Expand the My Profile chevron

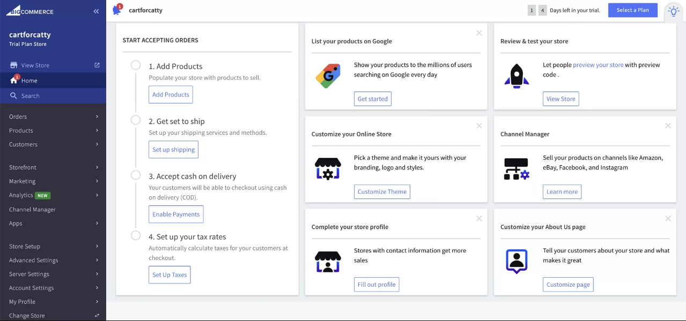pyautogui.click(x=97, y=302)
